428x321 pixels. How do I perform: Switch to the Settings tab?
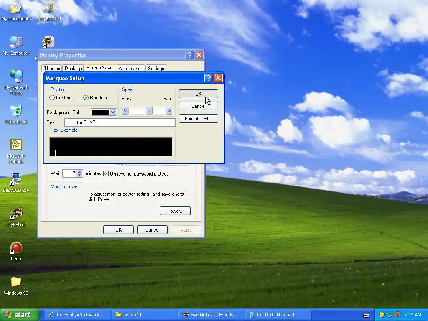coord(156,68)
